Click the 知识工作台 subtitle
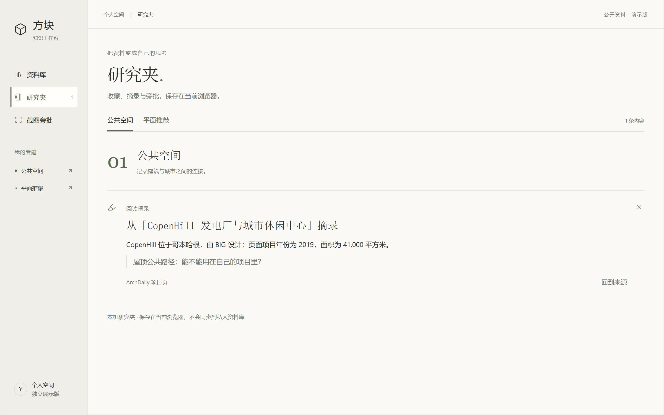 tap(46, 38)
